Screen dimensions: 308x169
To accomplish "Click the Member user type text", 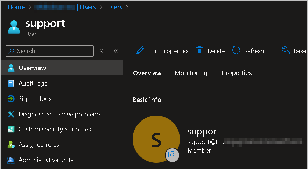I will pyautogui.click(x=199, y=150).
